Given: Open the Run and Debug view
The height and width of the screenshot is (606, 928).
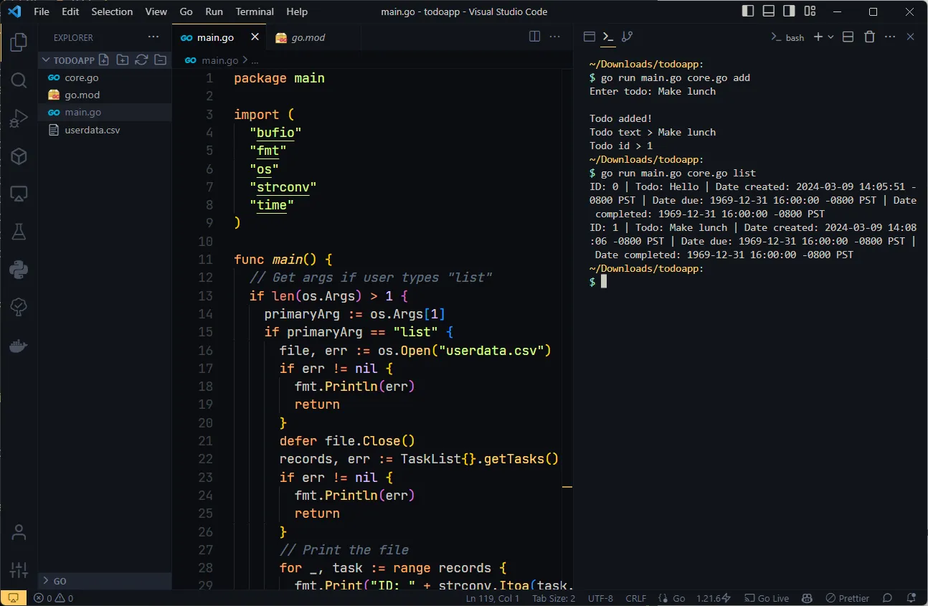Looking at the screenshot, I should pos(19,118).
